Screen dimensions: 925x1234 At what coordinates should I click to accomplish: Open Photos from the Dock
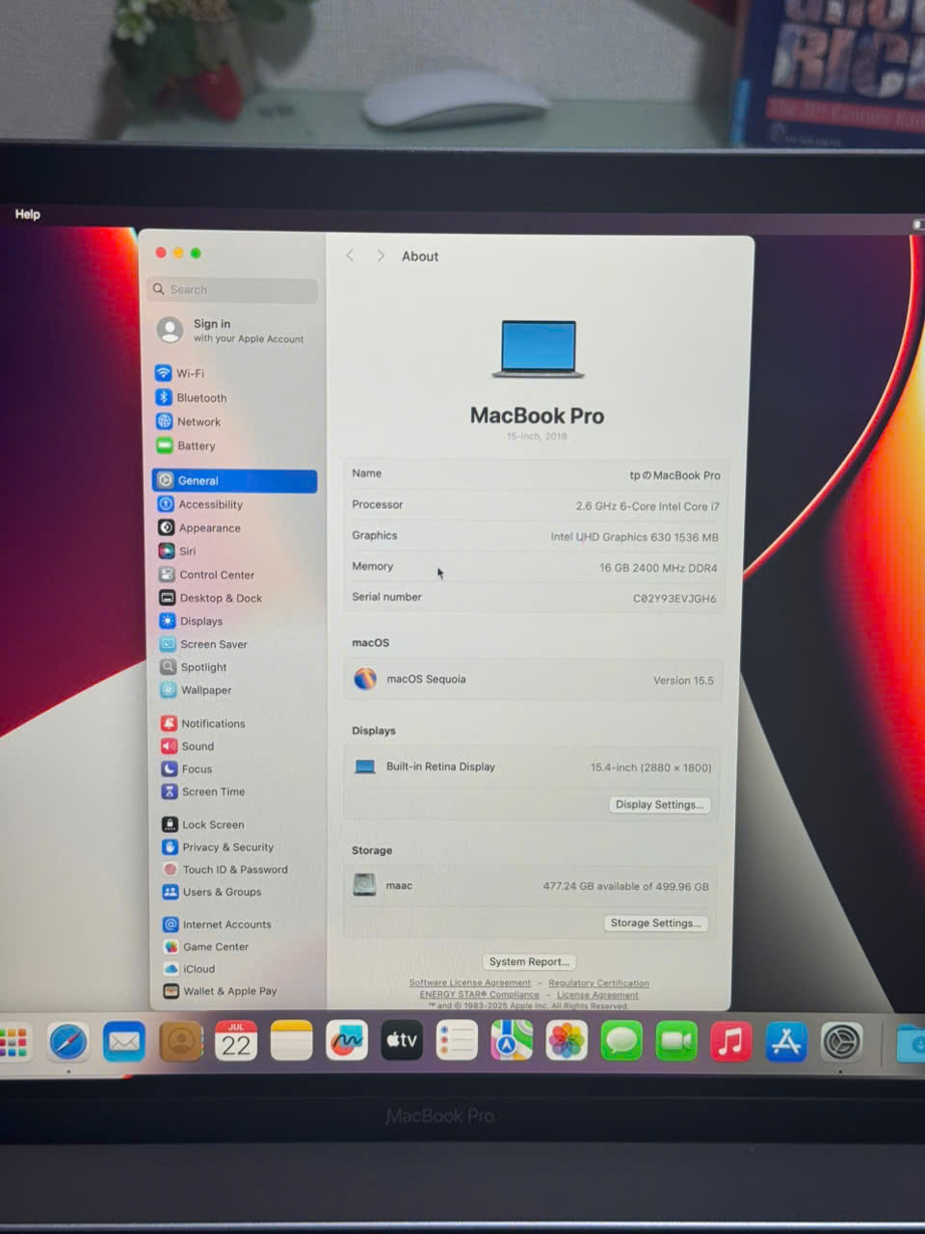(x=567, y=1041)
